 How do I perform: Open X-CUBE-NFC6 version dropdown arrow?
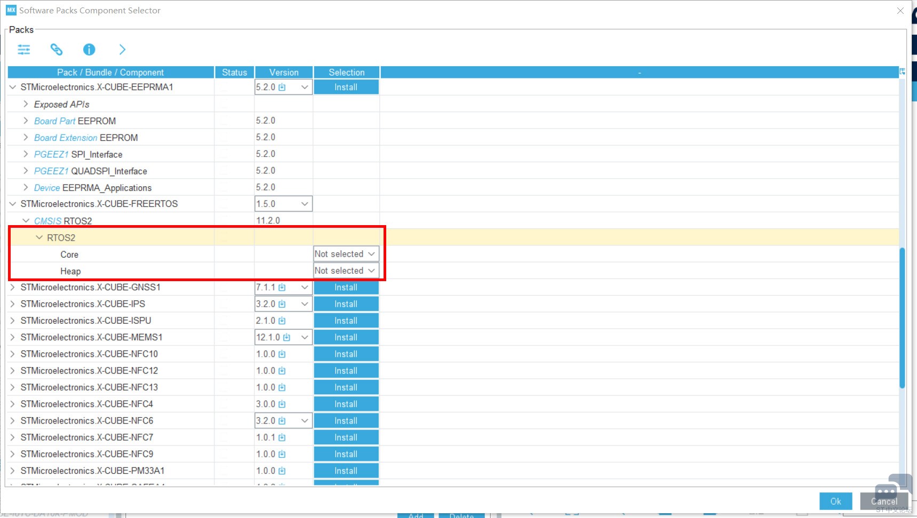pos(305,421)
